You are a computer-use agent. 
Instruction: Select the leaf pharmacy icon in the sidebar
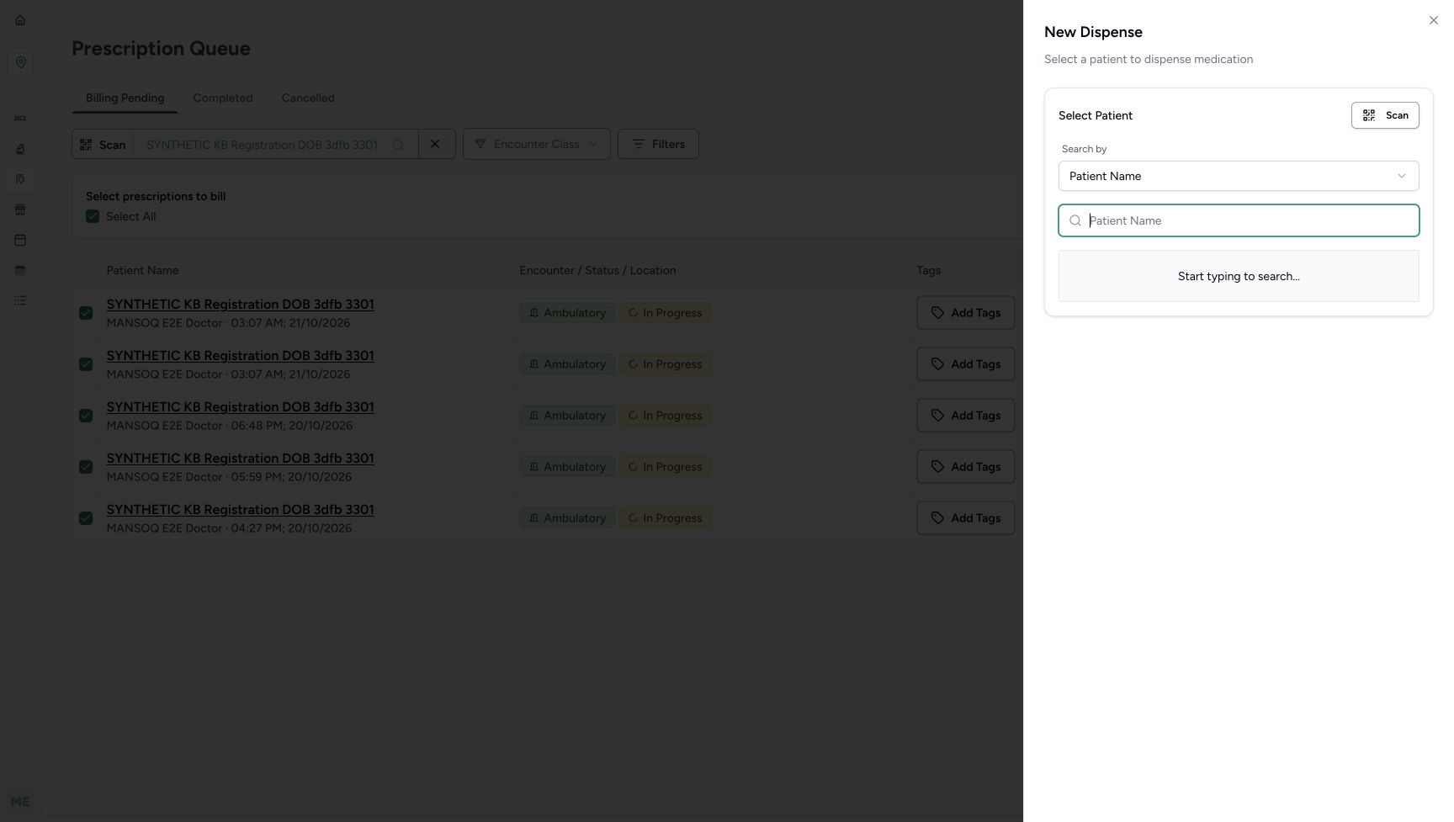click(20, 179)
